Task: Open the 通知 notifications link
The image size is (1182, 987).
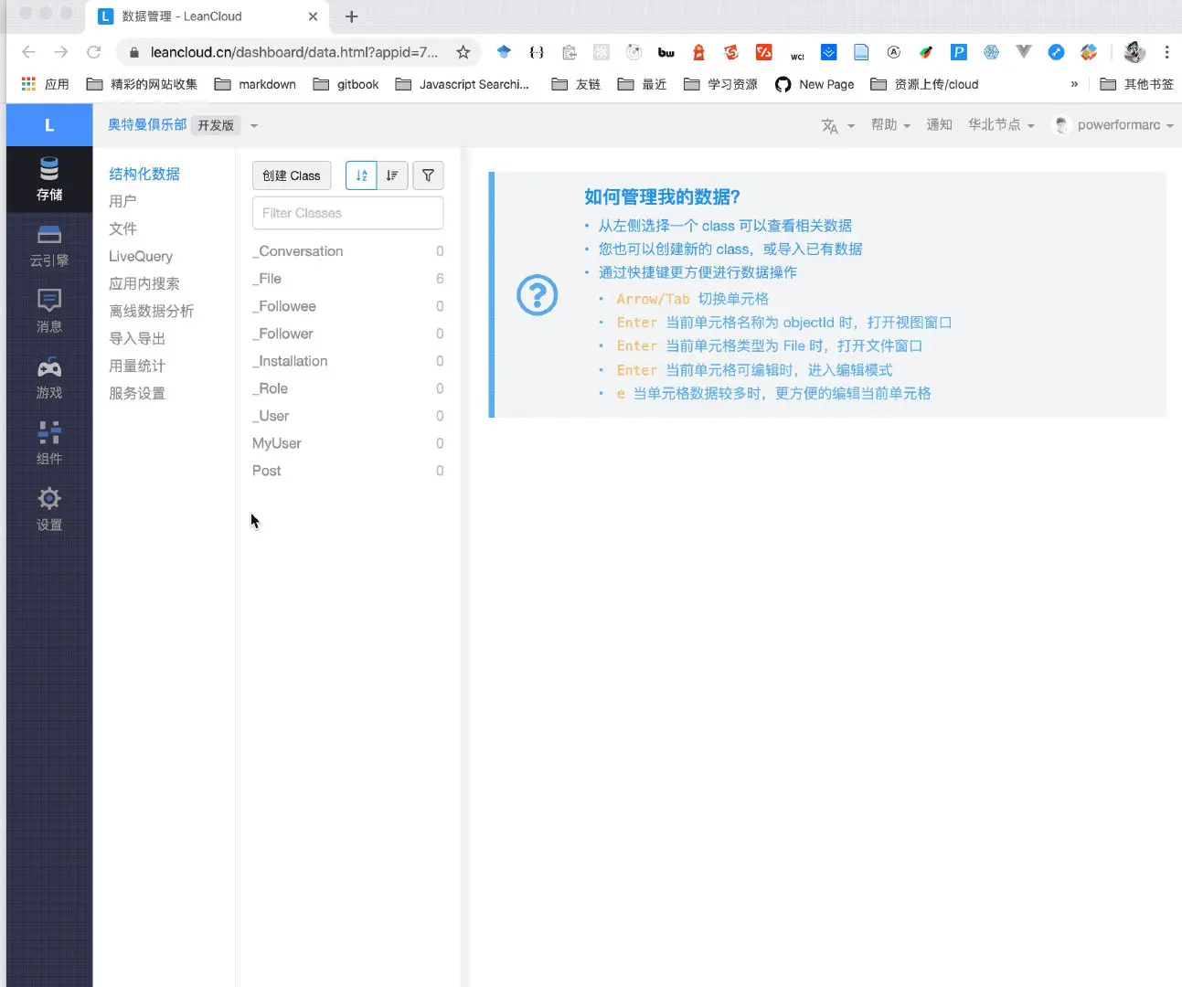Action: [x=939, y=125]
